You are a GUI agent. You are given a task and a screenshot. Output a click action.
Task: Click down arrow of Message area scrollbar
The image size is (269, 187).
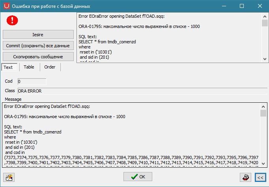coord(263,163)
